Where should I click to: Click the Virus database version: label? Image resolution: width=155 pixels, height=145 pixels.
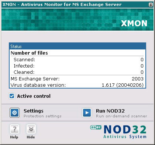pyautogui.click(x=38, y=85)
